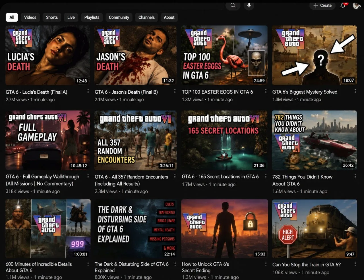This screenshot has width=364, height=280.
Task: Open three-dot menu for GTA 6's Biggest Mystery Solved
Action: (355, 91)
